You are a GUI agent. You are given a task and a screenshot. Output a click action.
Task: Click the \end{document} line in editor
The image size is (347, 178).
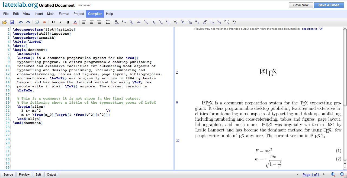pos(28,123)
